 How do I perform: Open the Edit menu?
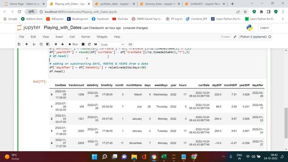pos(33,37)
